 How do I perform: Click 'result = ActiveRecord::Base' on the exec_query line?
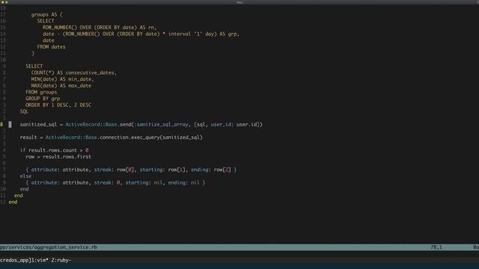click(x=58, y=137)
